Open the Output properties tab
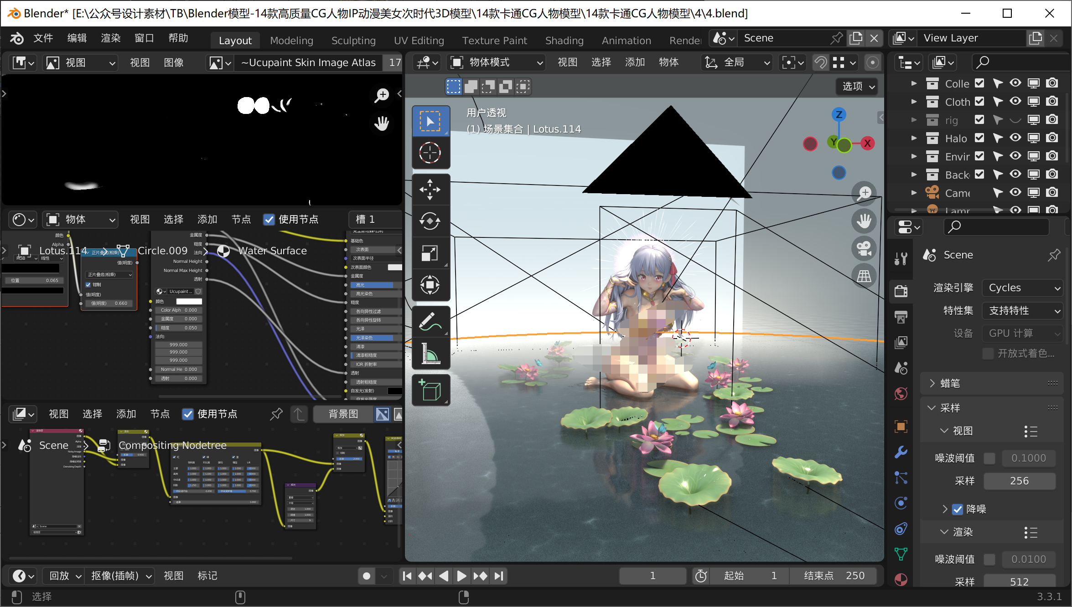The height and width of the screenshot is (607, 1072). (x=901, y=316)
